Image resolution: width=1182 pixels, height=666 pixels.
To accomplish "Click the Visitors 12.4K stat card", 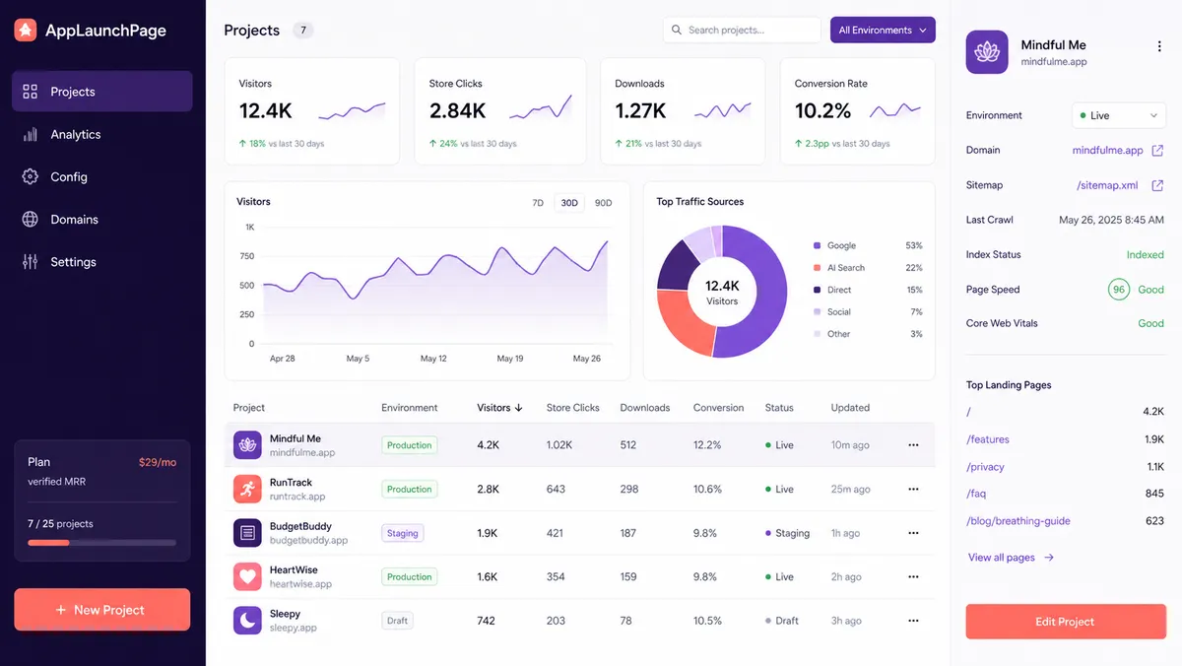I will [x=312, y=111].
